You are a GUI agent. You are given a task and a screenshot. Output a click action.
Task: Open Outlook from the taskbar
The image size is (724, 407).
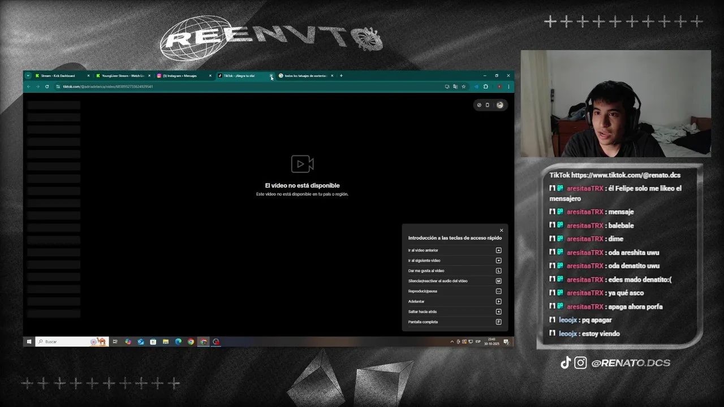[140, 341]
